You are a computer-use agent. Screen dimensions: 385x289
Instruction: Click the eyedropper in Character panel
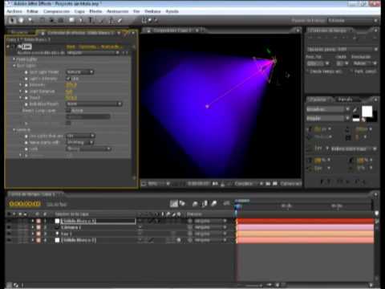(x=355, y=109)
